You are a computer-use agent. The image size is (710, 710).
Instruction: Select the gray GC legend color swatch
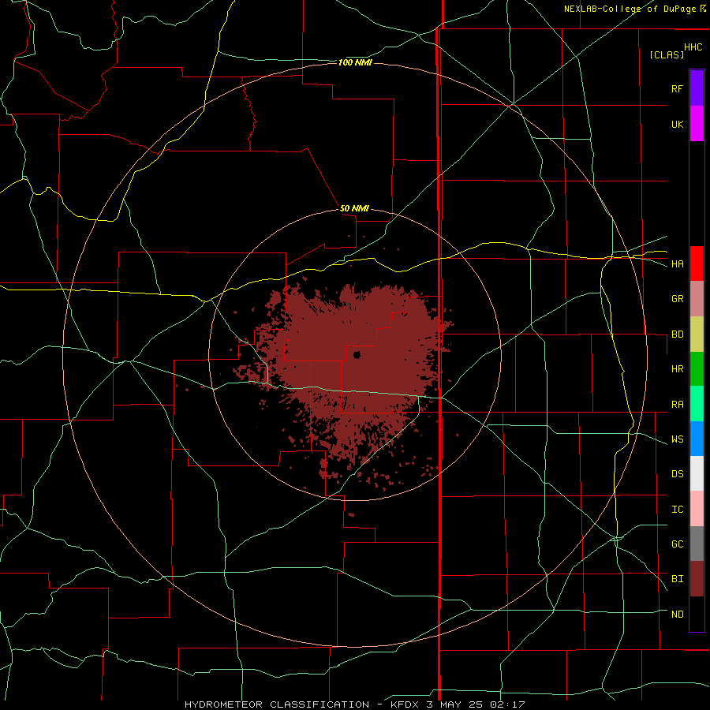pos(697,544)
